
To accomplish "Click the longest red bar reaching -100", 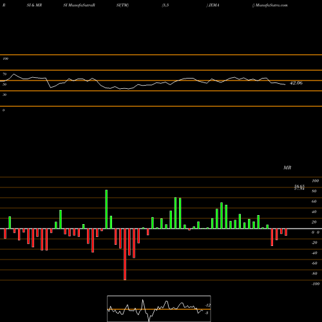I will (x=125, y=254).
